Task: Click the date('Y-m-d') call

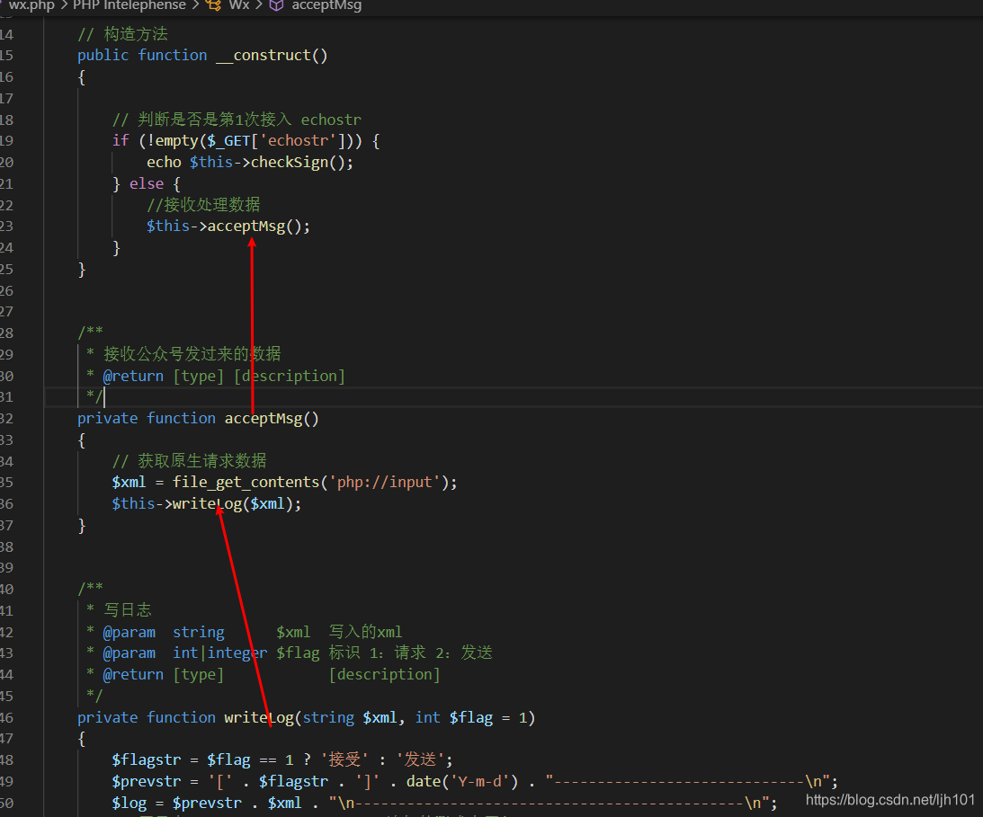Action: pos(462,782)
